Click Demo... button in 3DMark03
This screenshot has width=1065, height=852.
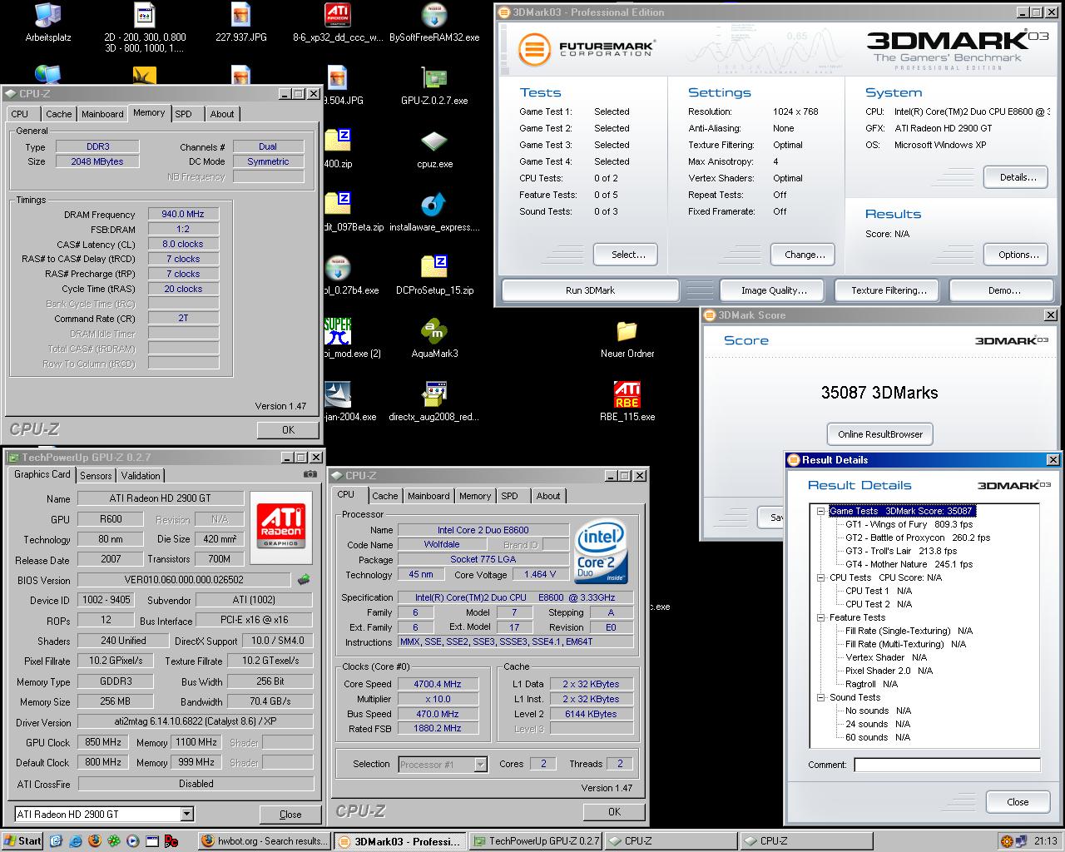coord(1003,290)
